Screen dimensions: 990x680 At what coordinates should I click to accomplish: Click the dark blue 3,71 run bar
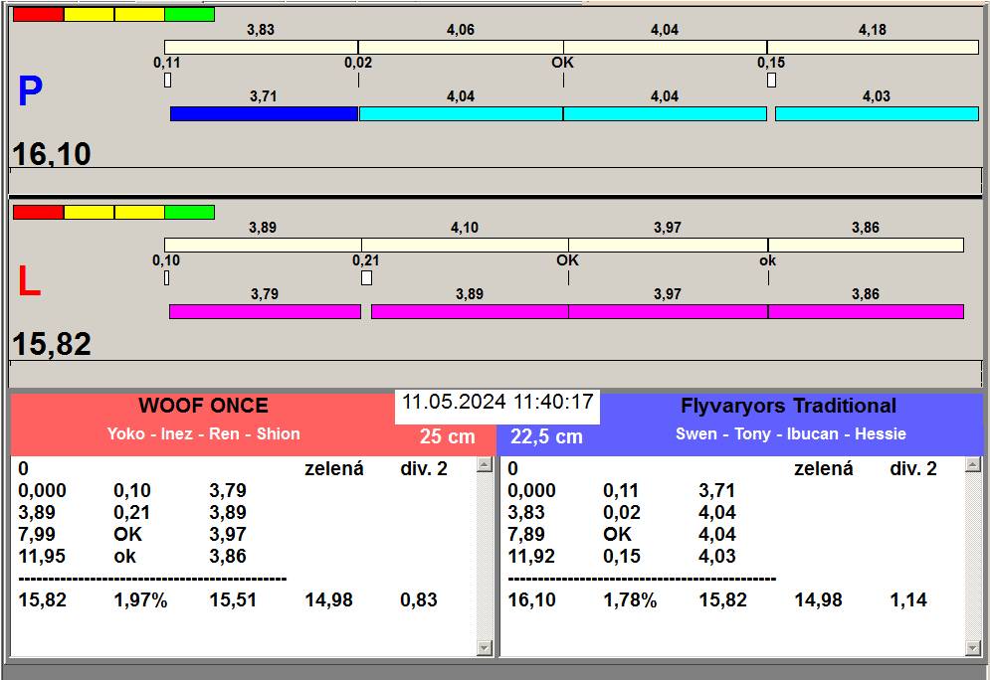[264, 114]
